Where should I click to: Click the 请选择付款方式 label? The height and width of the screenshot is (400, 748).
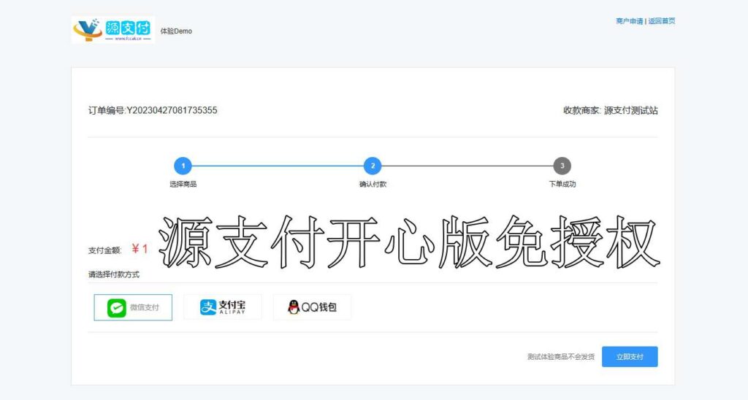click(113, 274)
